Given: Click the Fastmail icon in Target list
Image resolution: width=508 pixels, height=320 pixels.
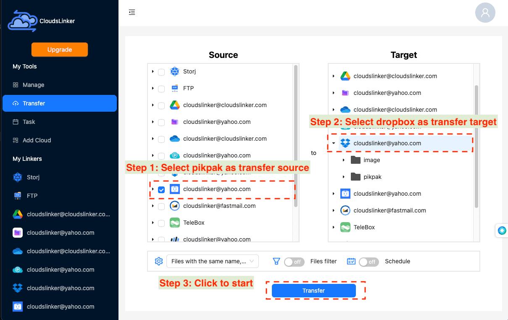Looking at the screenshot, I should tap(345, 210).
